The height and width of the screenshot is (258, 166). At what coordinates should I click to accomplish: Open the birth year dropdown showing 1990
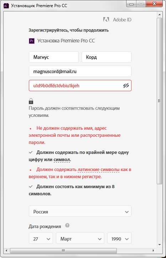[x=119, y=238]
